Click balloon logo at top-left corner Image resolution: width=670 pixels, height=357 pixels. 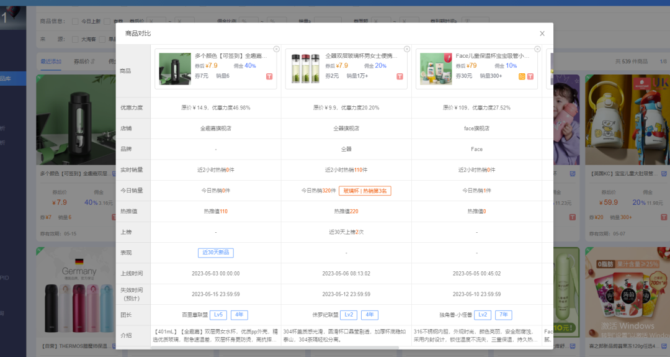coord(13,17)
